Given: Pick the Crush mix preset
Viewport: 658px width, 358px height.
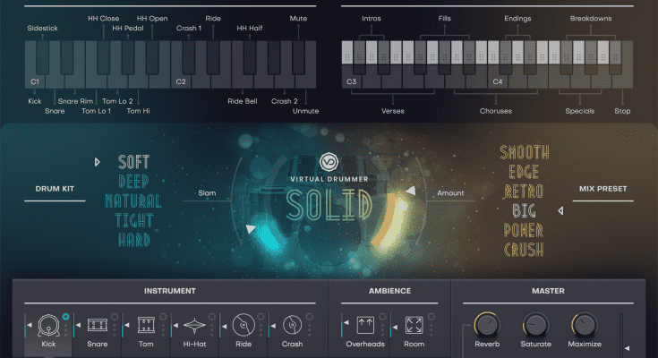Looking at the screenshot, I should (524, 251).
